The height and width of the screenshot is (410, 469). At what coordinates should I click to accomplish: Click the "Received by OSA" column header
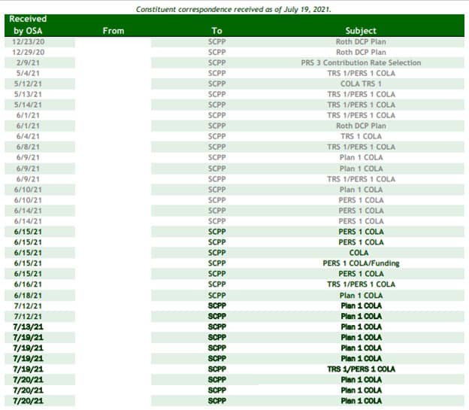(x=29, y=24)
